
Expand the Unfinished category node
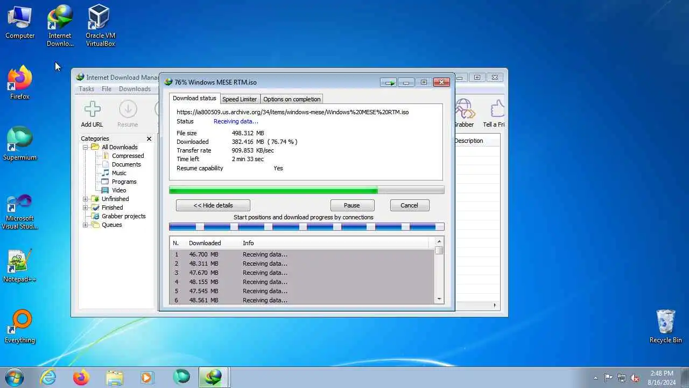pyautogui.click(x=85, y=199)
